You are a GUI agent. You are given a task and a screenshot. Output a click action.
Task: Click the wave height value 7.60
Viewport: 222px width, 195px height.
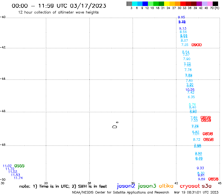click(x=189, y=81)
